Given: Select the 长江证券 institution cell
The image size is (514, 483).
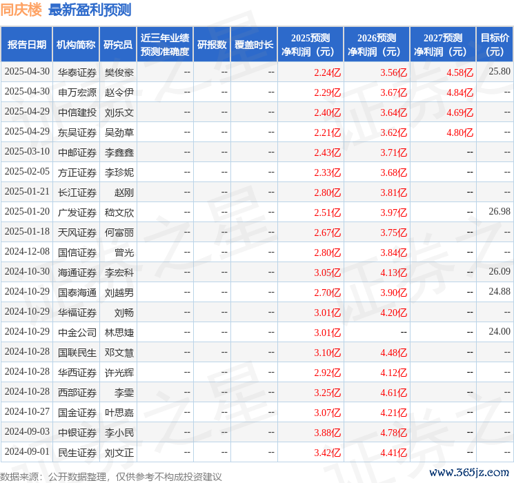Looking at the screenshot, I should click(77, 192).
